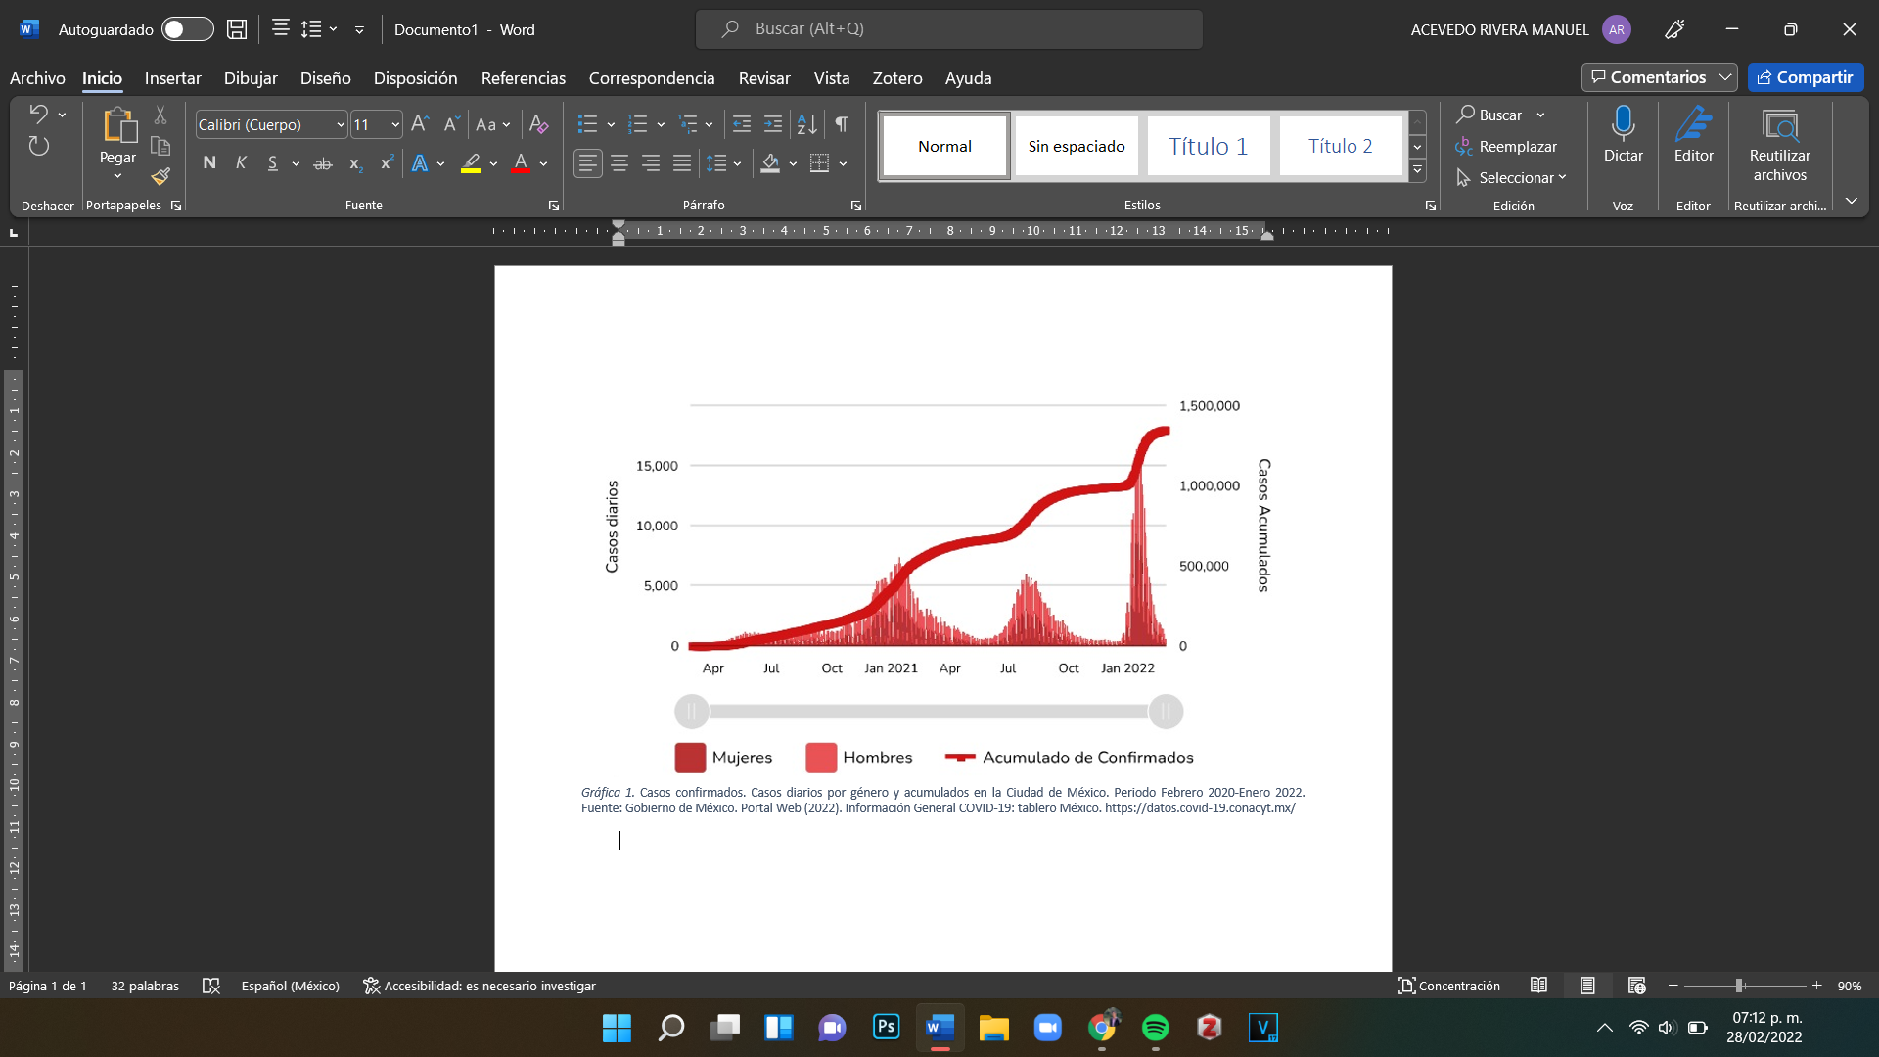The height and width of the screenshot is (1057, 1879).
Task: Open the font size 11 dropdown
Action: pyautogui.click(x=394, y=125)
